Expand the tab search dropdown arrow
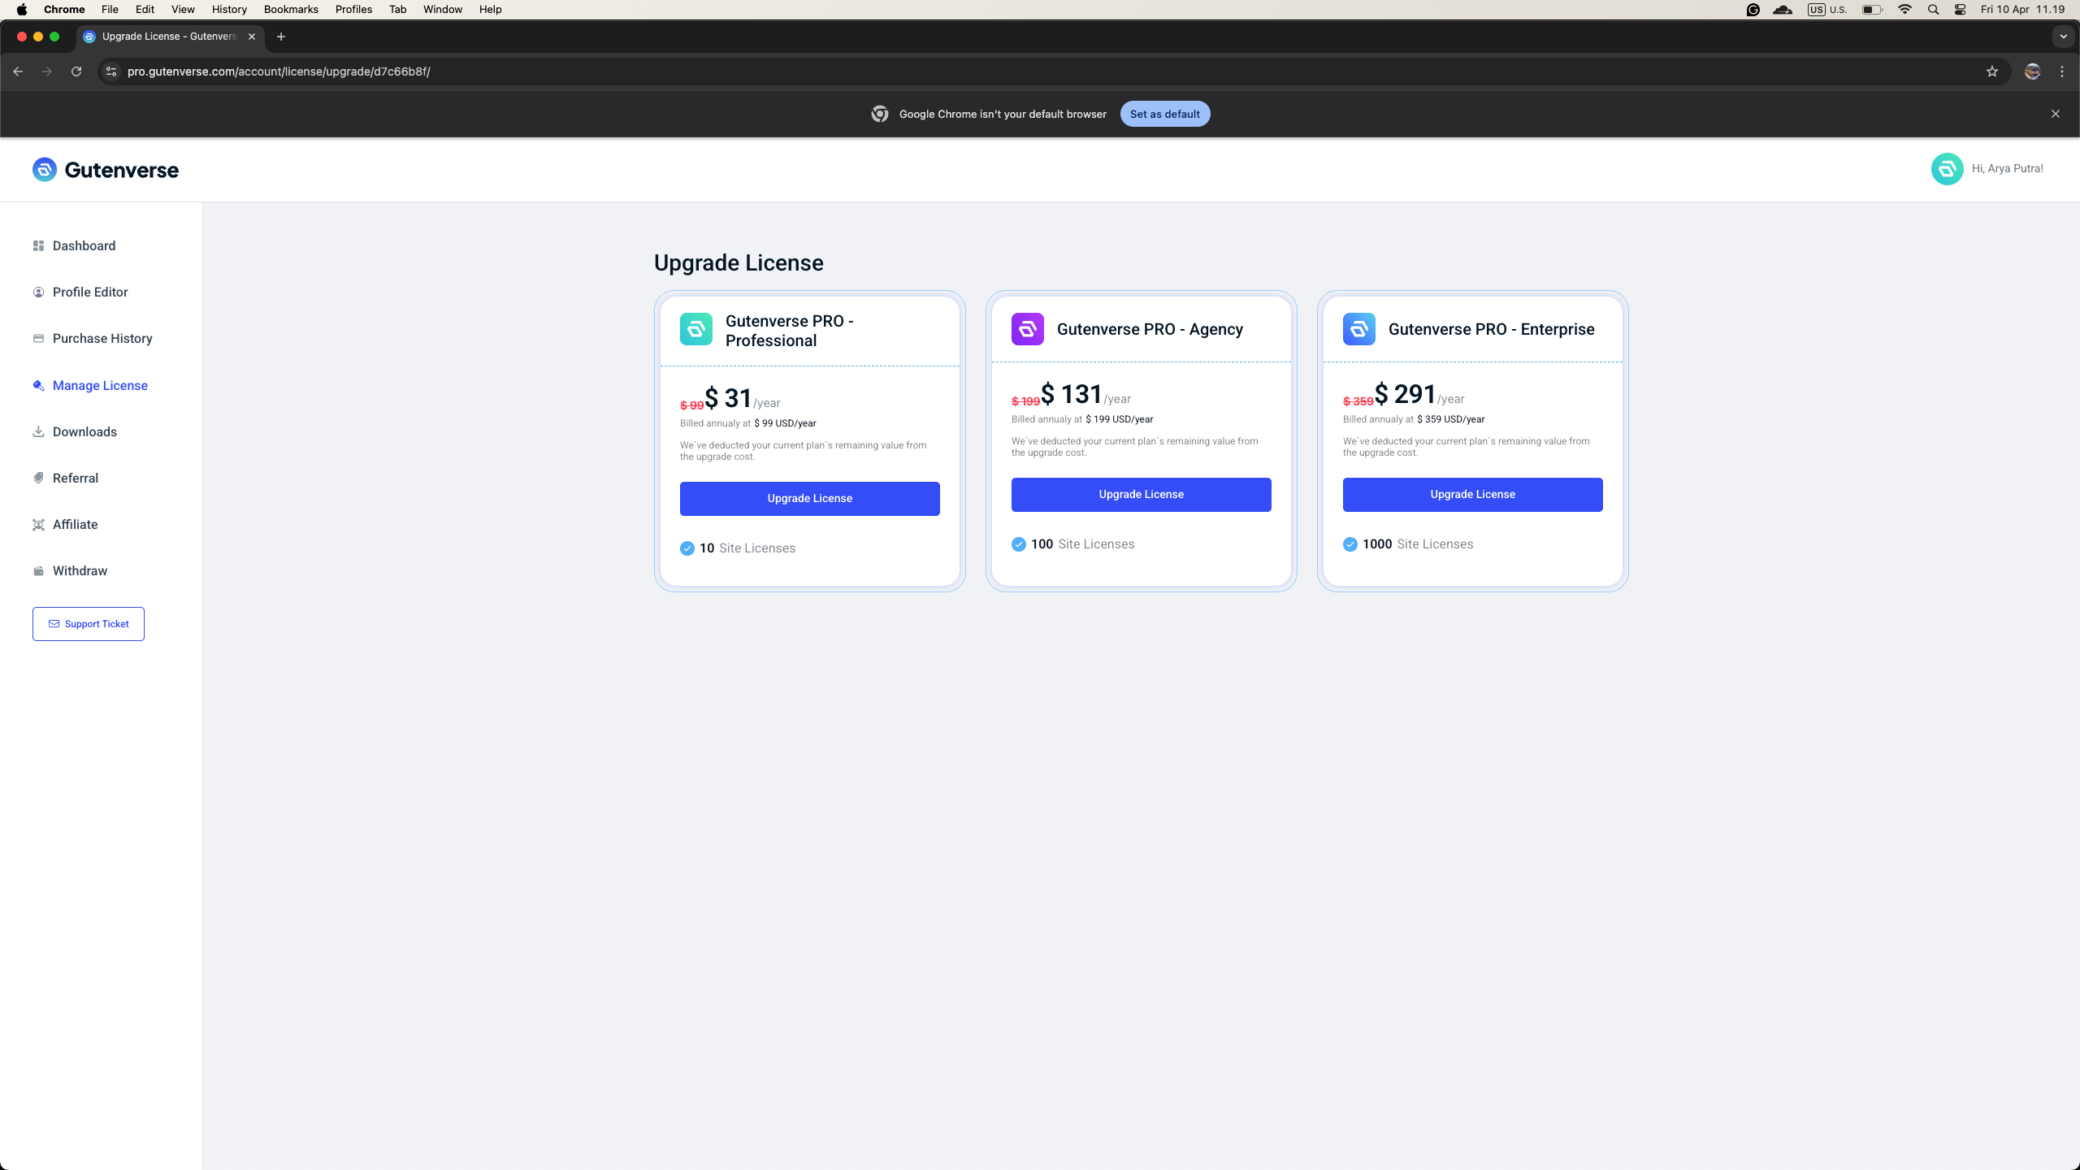The height and width of the screenshot is (1170, 2080). point(2062,37)
